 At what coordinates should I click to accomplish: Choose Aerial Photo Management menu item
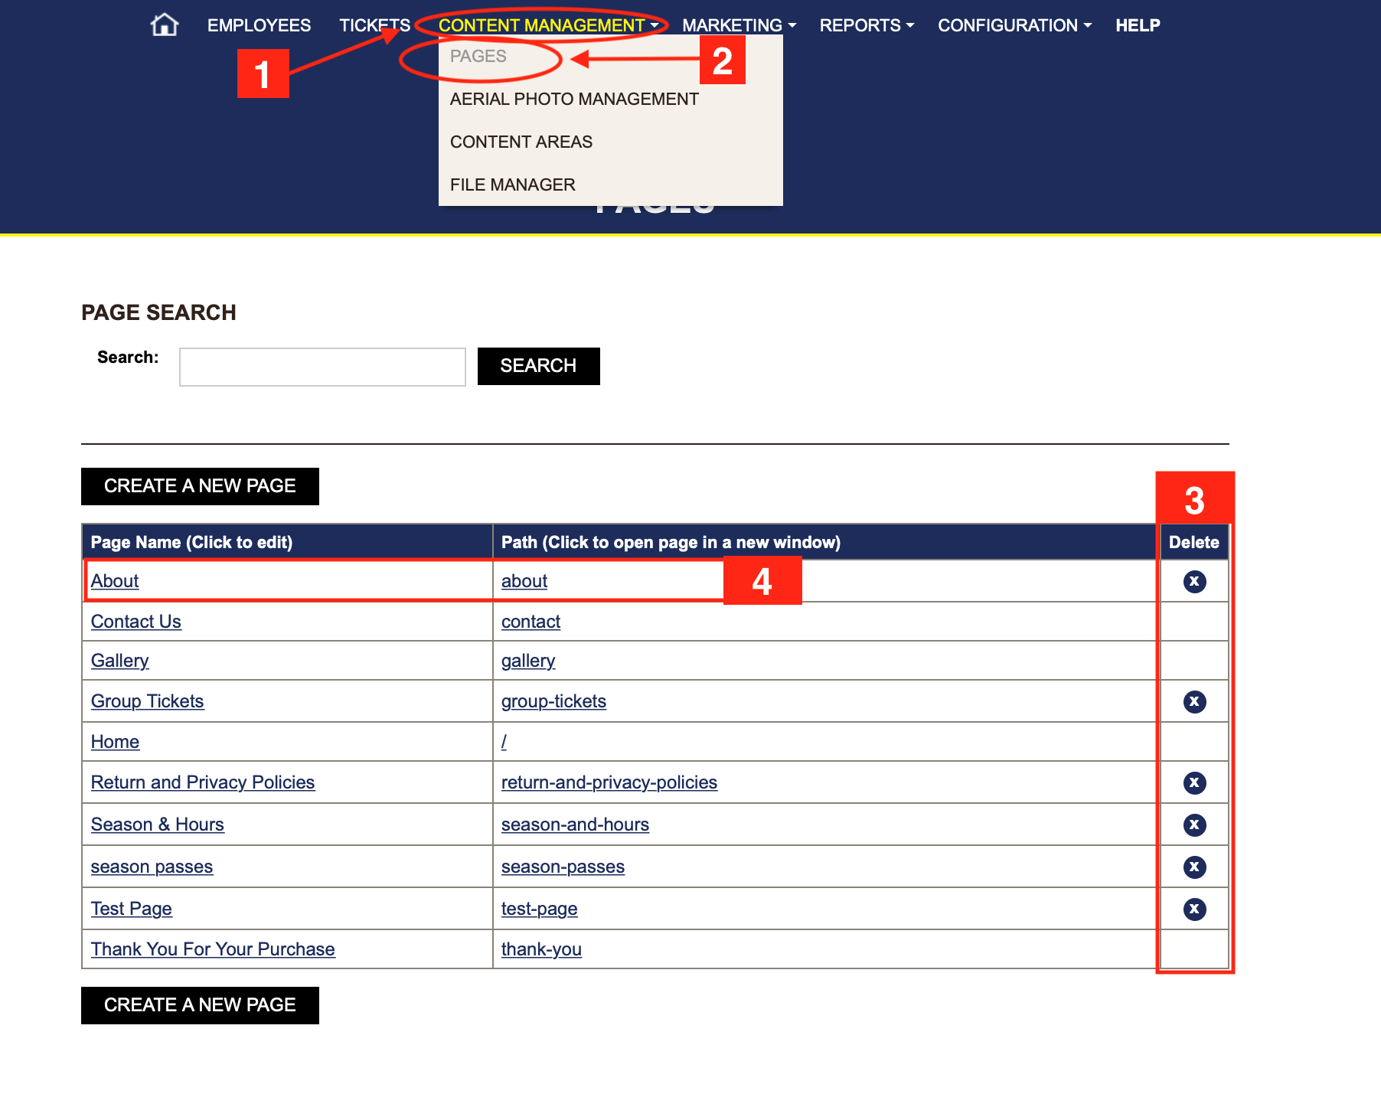click(x=574, y=100)
